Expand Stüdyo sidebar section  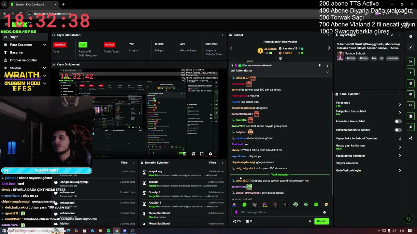pos(45,68)
